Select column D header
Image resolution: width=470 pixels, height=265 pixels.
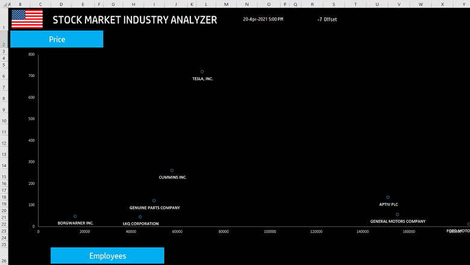(x=61, y=4)
